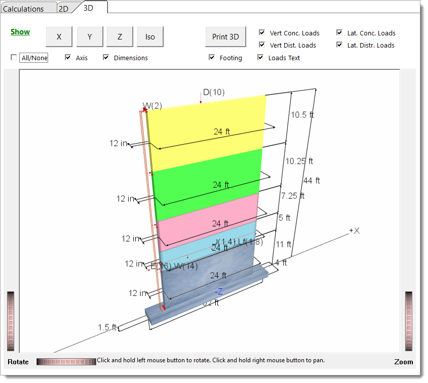Click the Print 3D button
The image size is (428, 383).
(225, 36)
